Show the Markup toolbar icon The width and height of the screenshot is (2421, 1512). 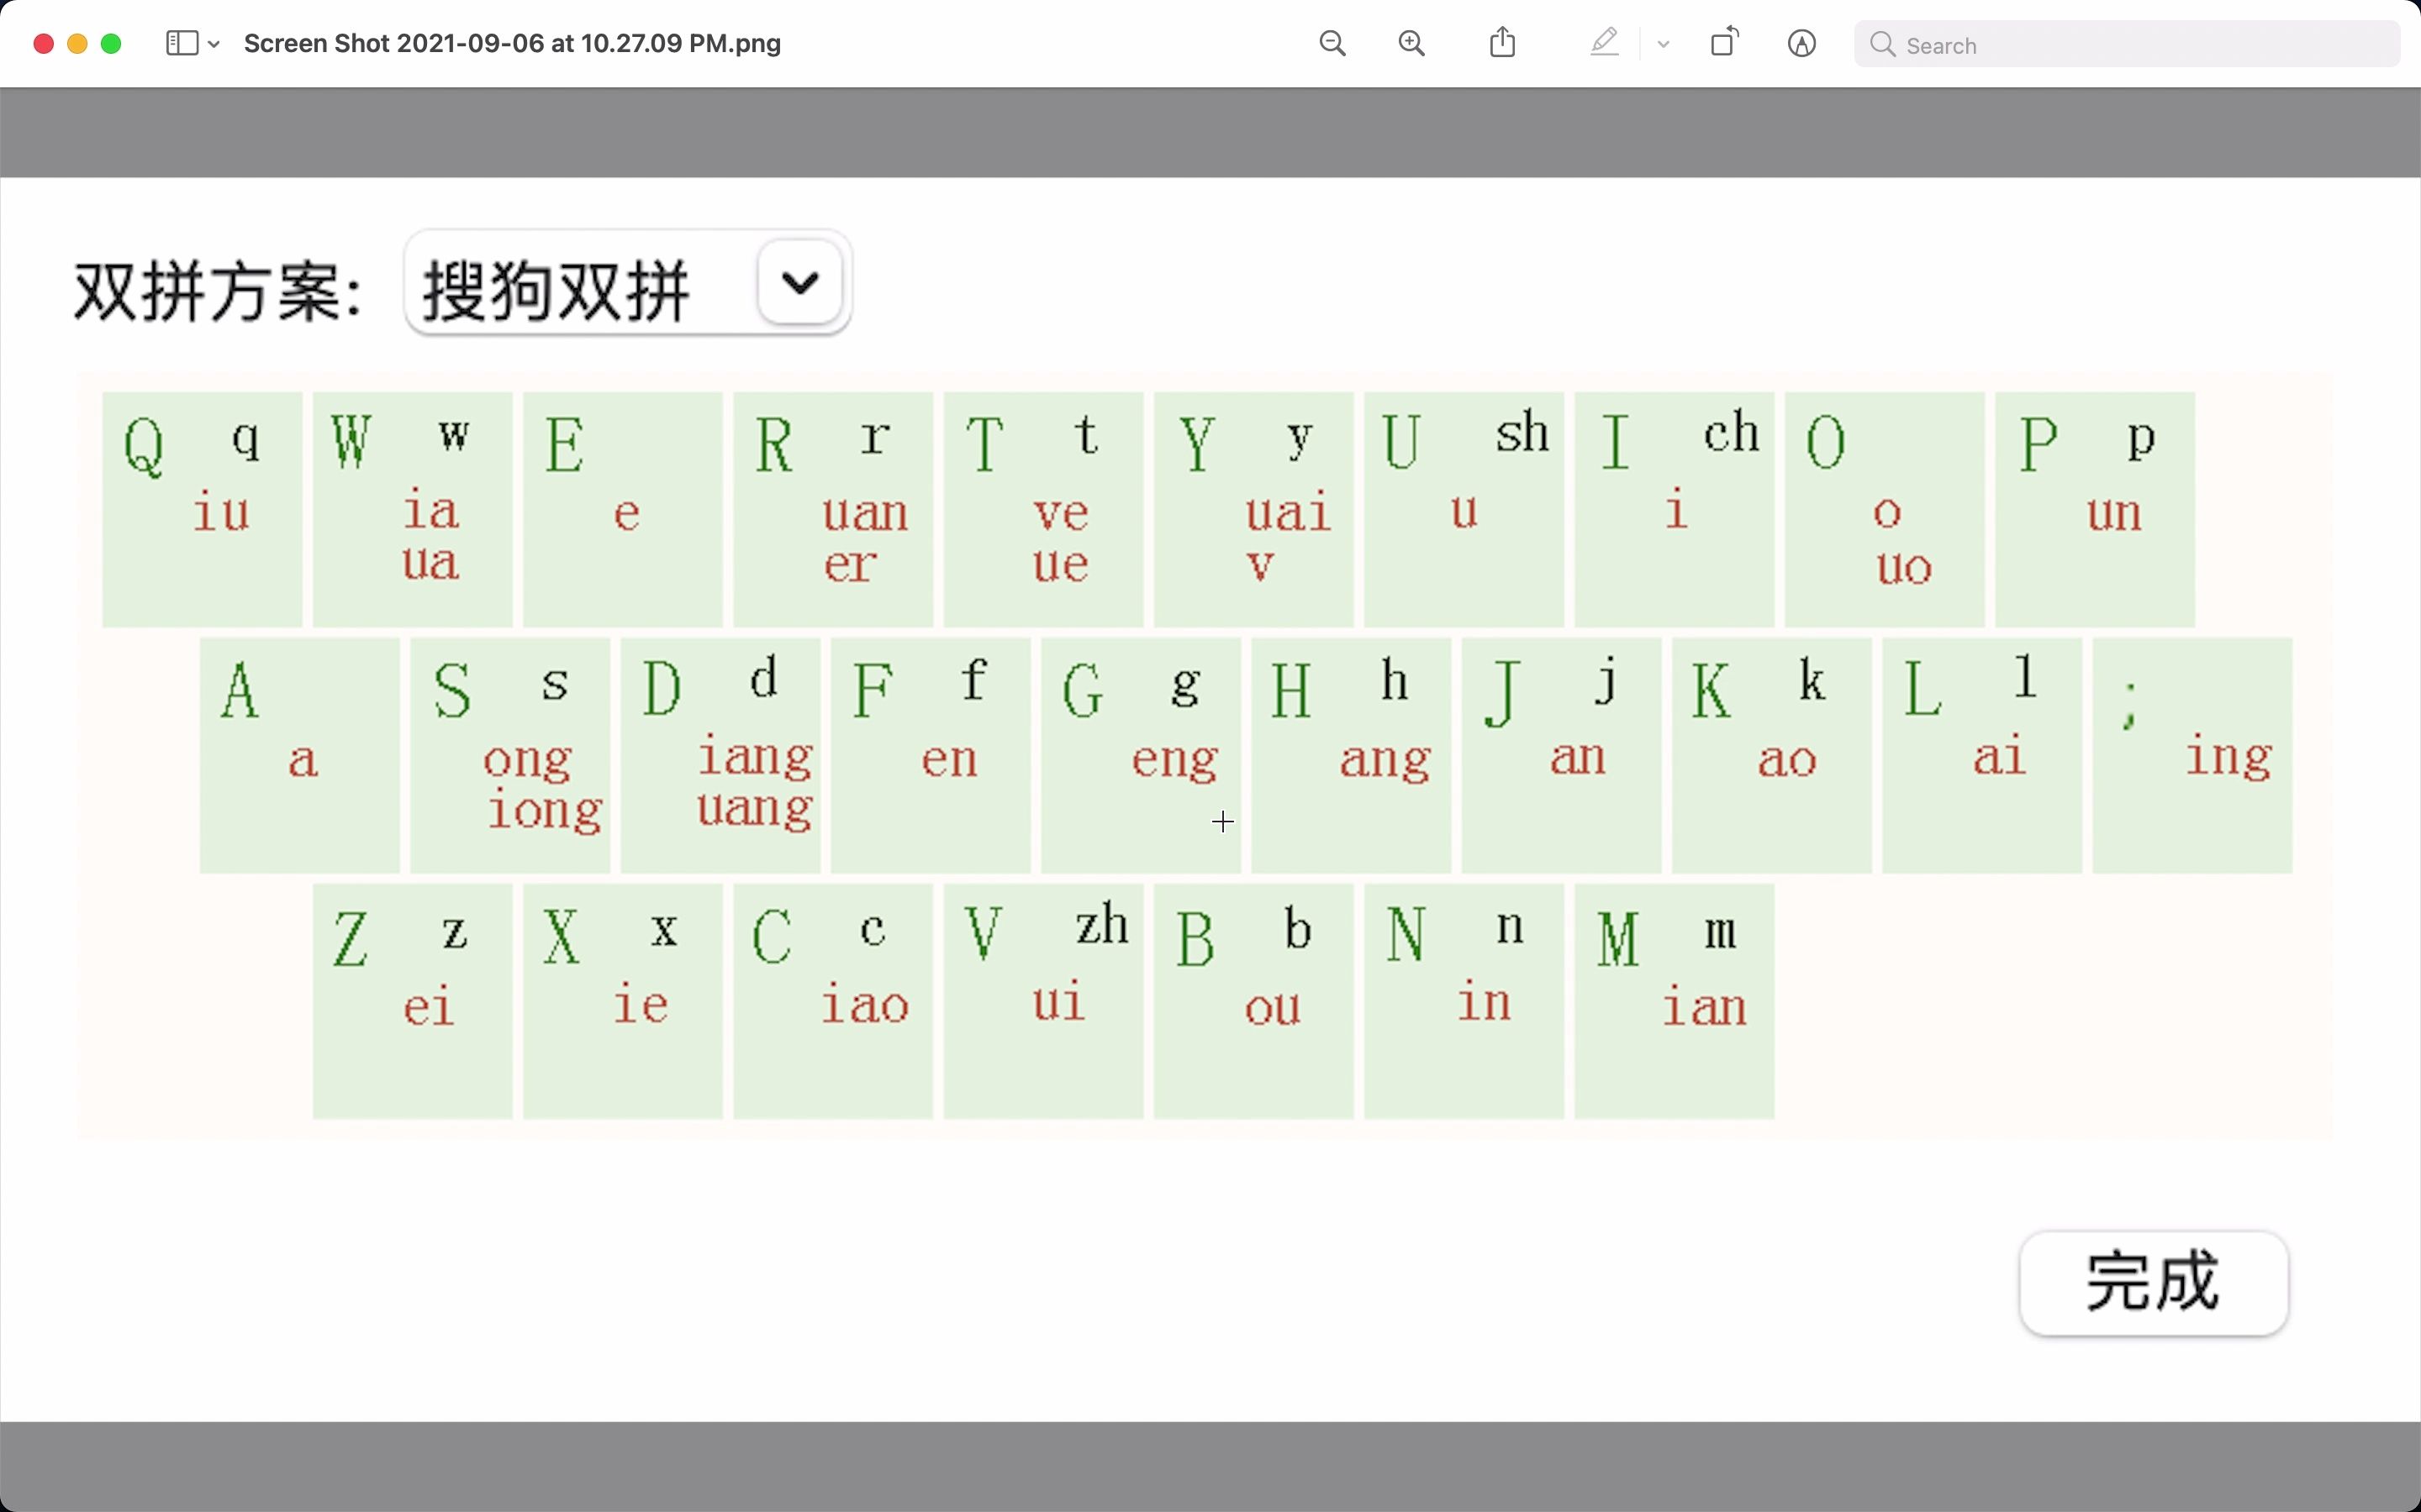pyautogui.click(x=1801, y=43)
